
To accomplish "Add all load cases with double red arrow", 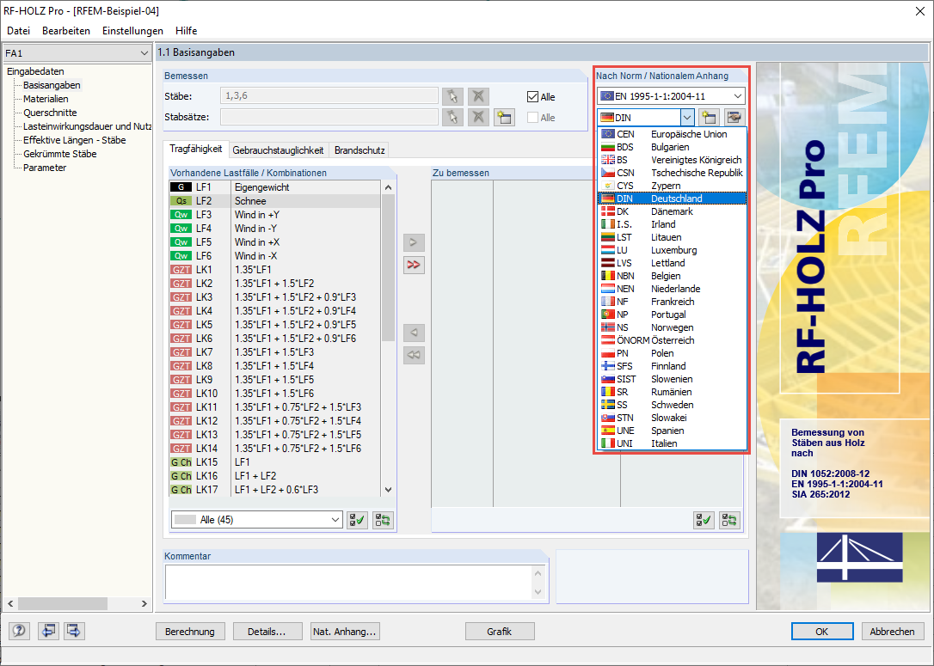I will coord(414,265).
